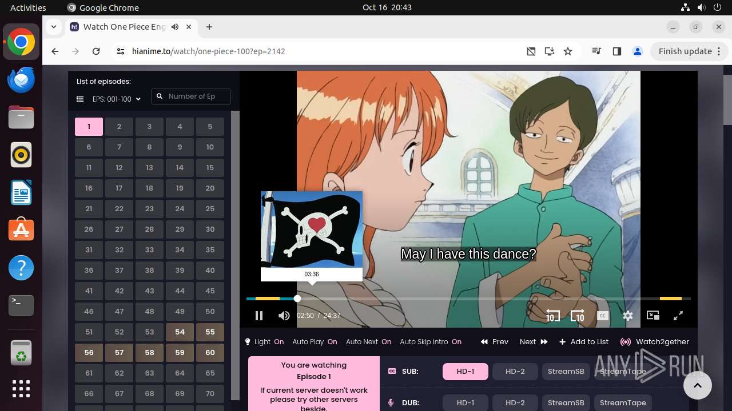Image resolution: width=732 pixels, height=411 pixels.
Task: Reload the current page
Action: click(x=96, y=51)
